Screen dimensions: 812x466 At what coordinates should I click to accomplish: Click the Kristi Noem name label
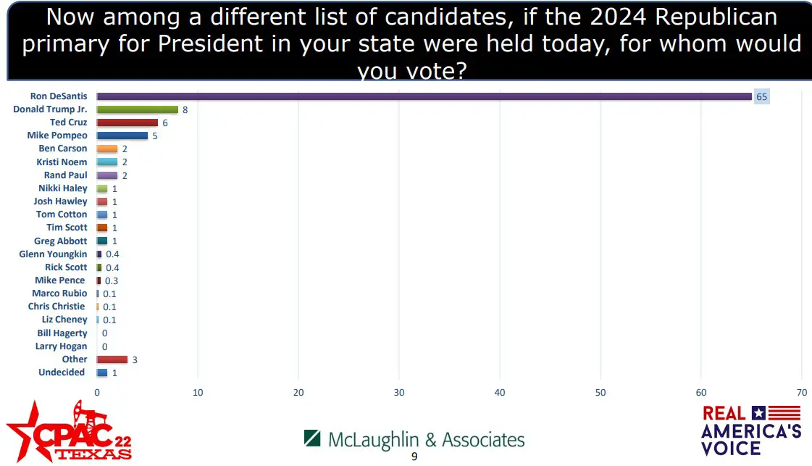[x=62, y=162]
